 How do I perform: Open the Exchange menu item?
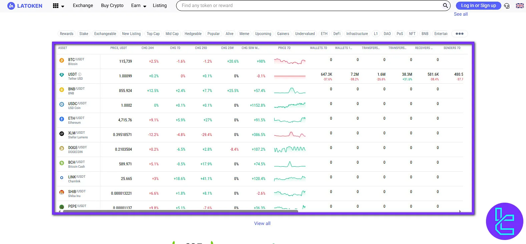tap(83, 6)
